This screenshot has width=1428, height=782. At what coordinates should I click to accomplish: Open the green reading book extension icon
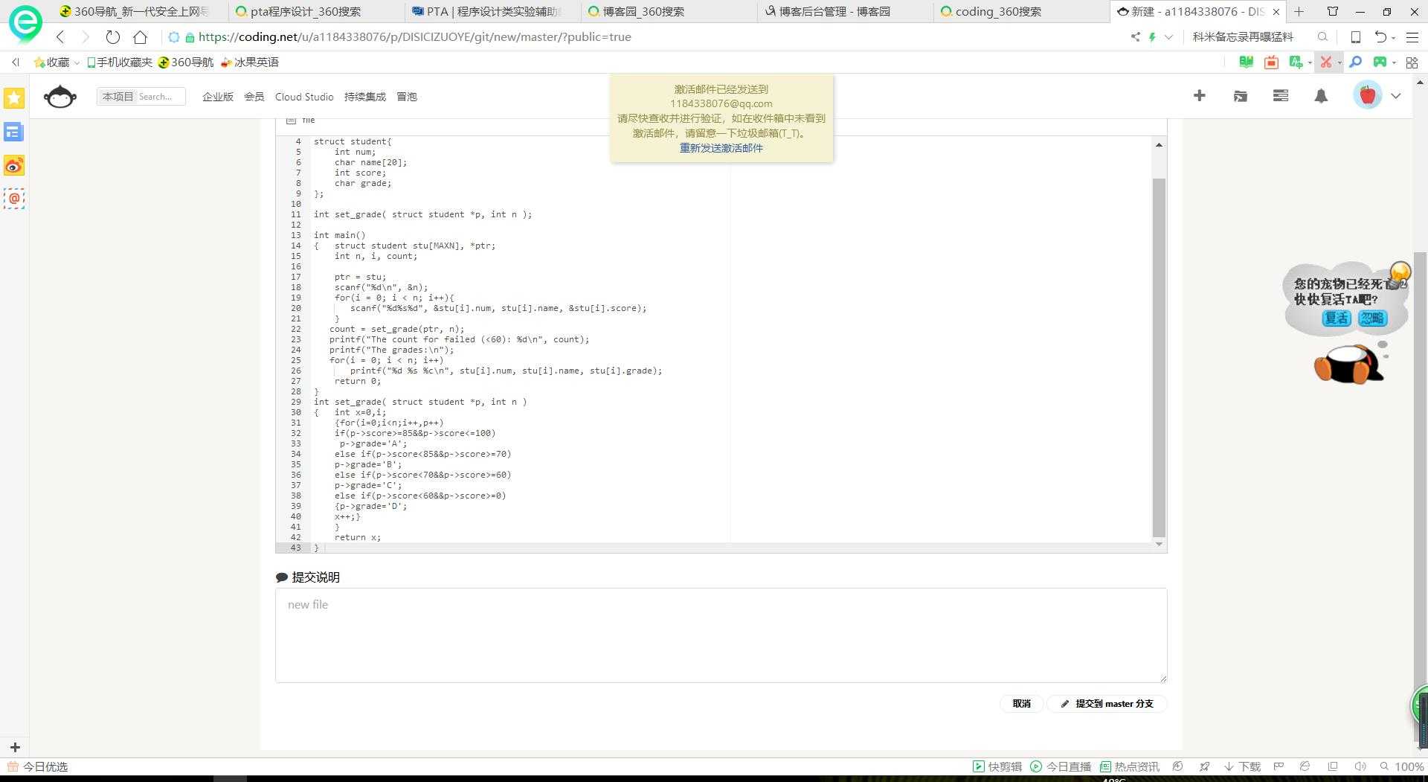1247,63
